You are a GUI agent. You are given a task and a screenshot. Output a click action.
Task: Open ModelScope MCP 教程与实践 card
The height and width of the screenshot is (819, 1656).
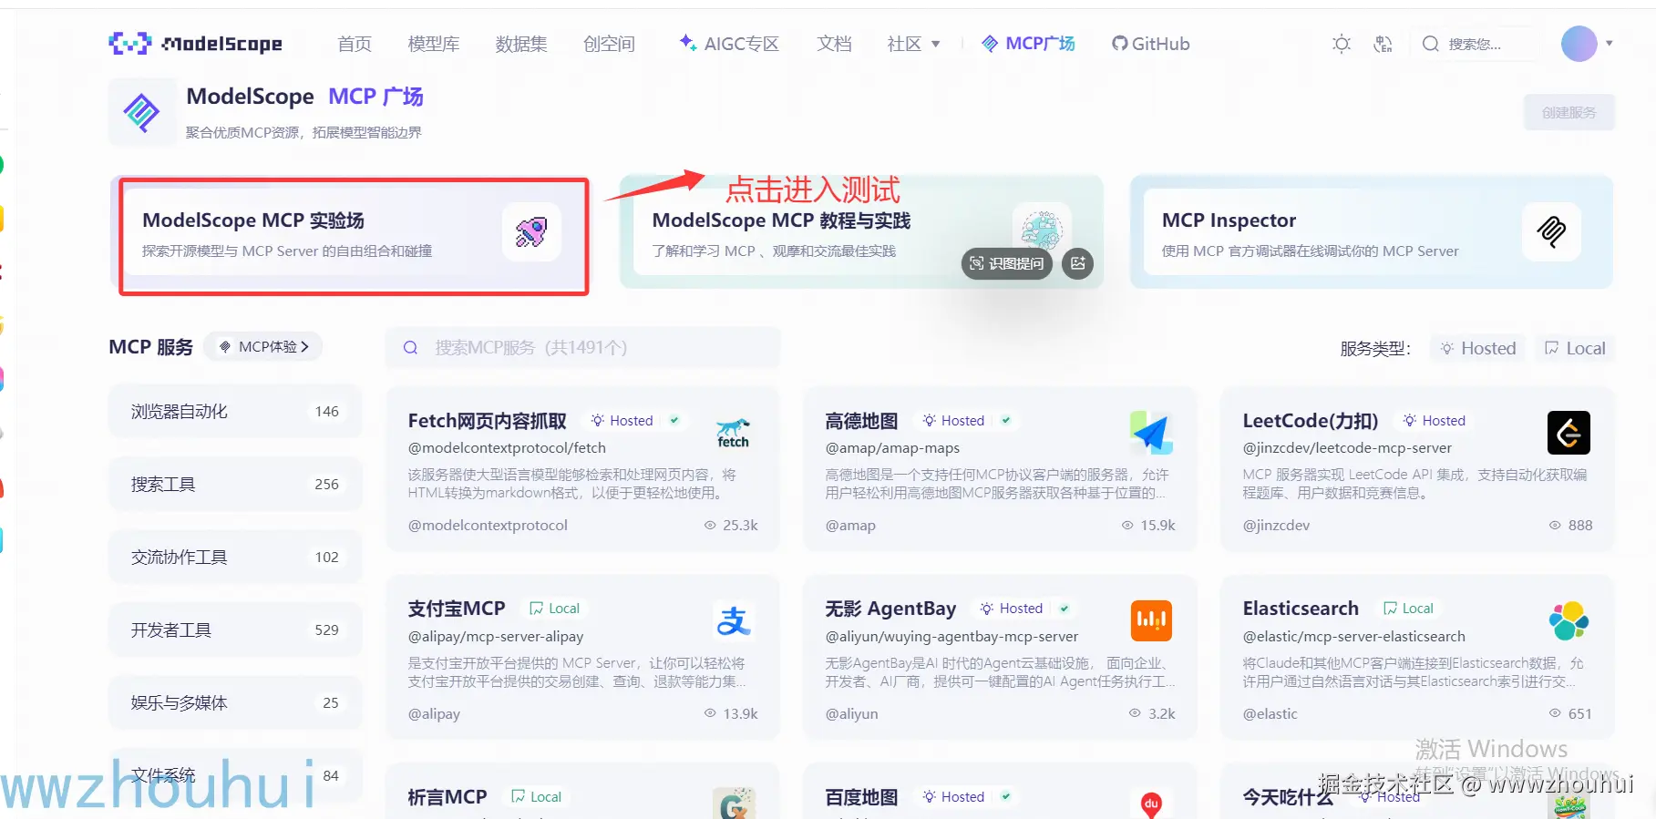pos(861,232)
